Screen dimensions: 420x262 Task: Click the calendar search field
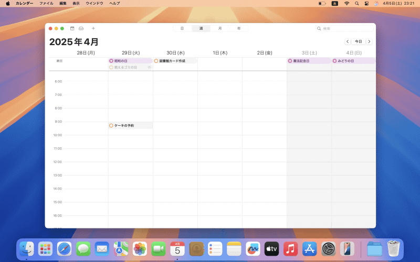click(344, 28)
